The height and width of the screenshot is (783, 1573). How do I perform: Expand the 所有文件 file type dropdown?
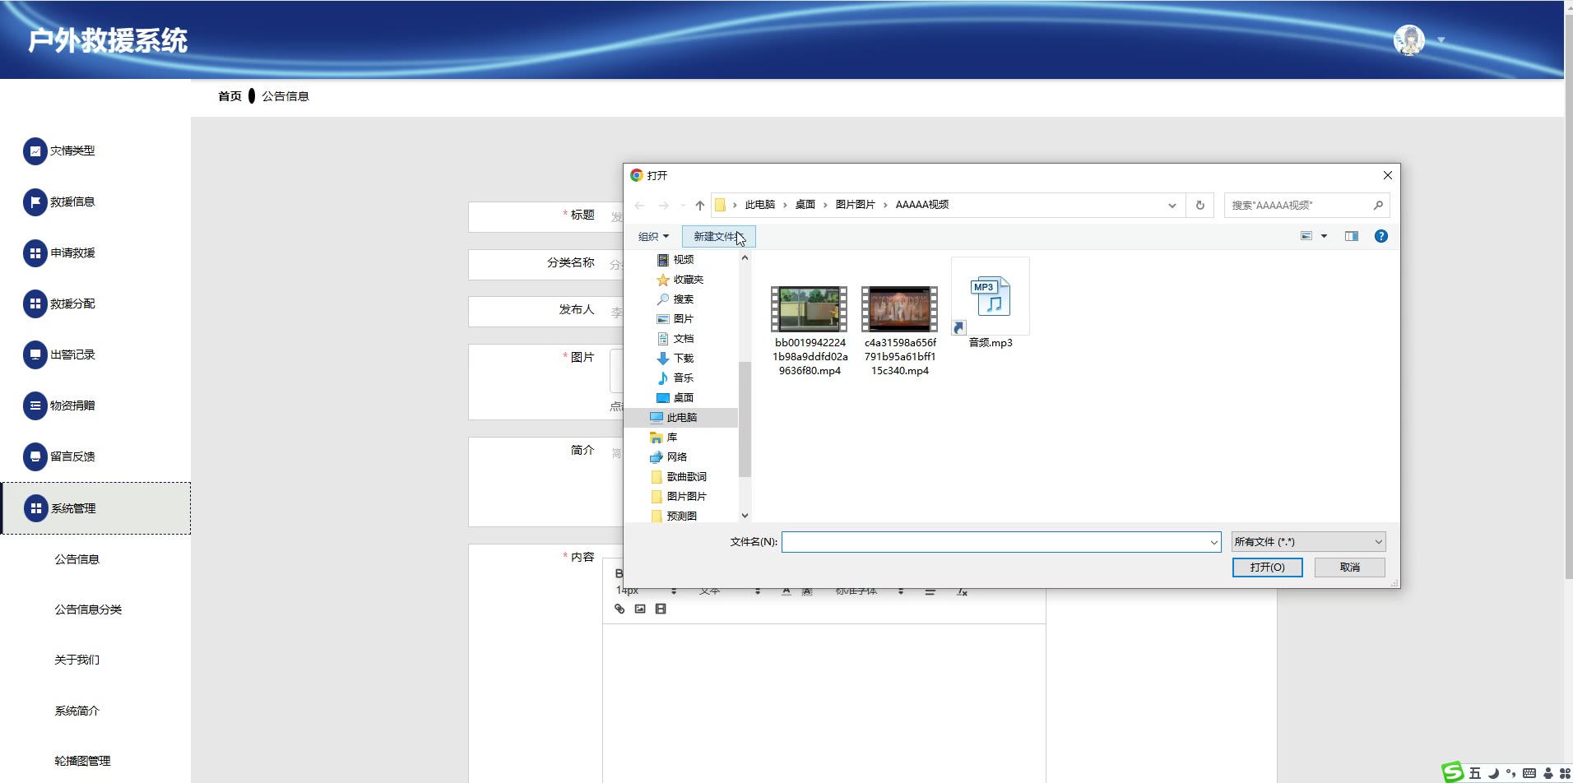(1308, 542)
